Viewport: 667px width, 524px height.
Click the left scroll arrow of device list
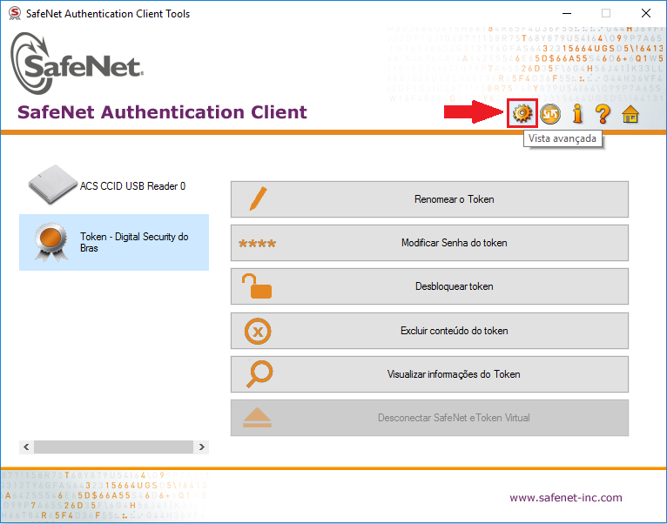[x=26, y=447]
